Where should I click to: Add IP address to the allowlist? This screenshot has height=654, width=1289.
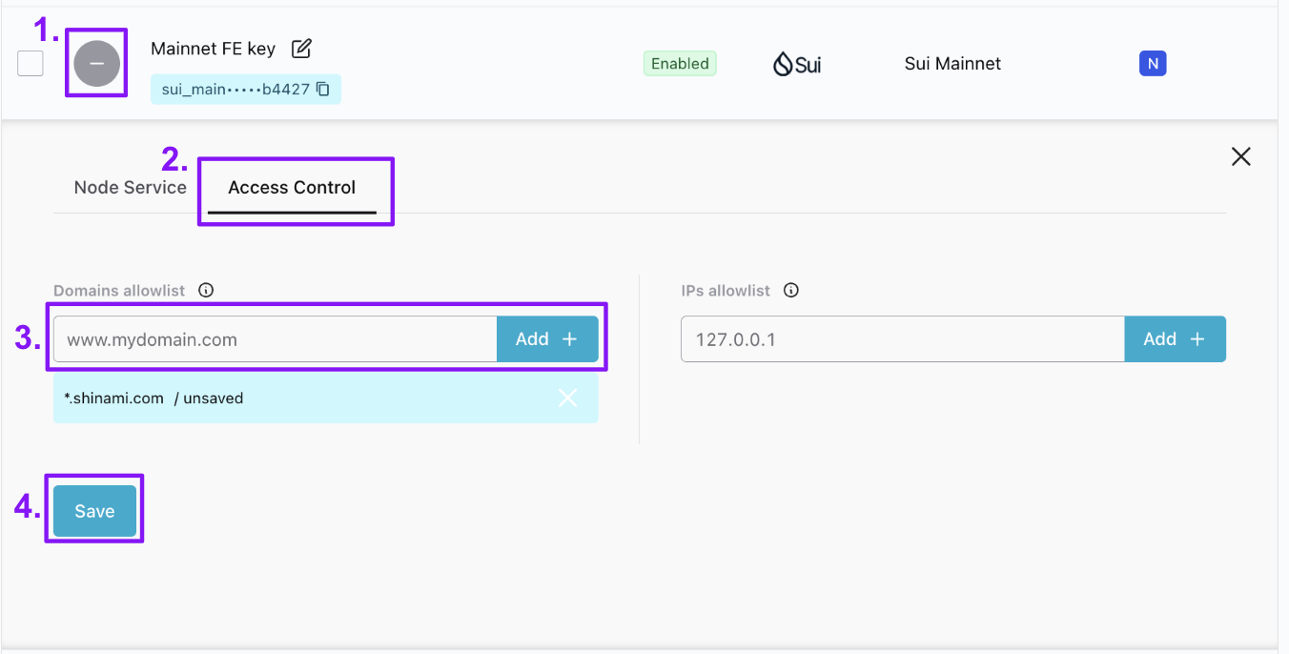click(x=1175, y=339)
